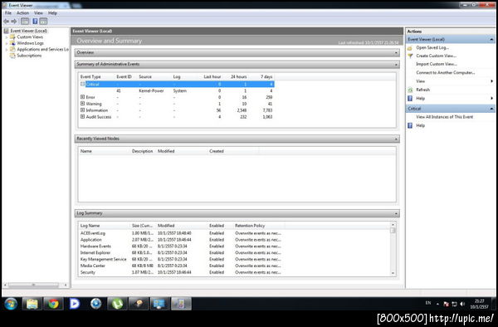Click the 24 hours column header
This screenshot has width=498, height=327.
click(238, 77)
